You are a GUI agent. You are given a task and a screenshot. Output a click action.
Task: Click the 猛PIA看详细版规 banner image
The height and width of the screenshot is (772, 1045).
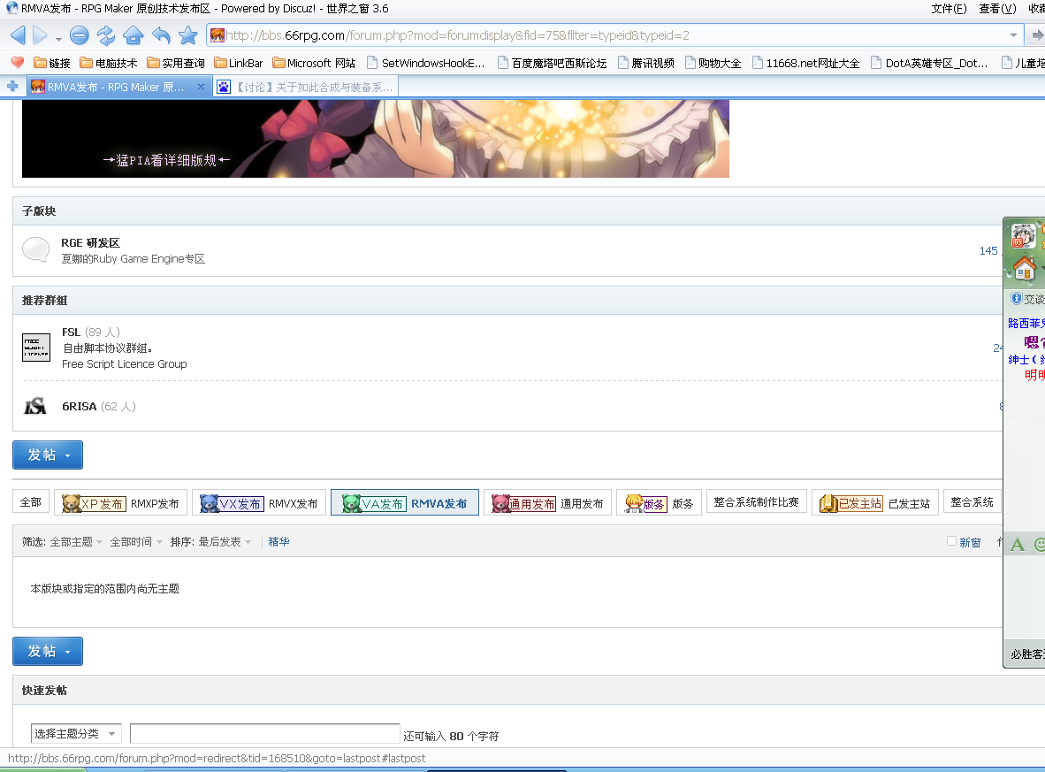(x=376, y=139)
